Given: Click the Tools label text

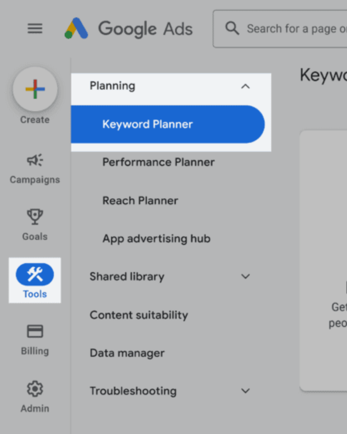Looking at the screenshot, I should [35, 294].
